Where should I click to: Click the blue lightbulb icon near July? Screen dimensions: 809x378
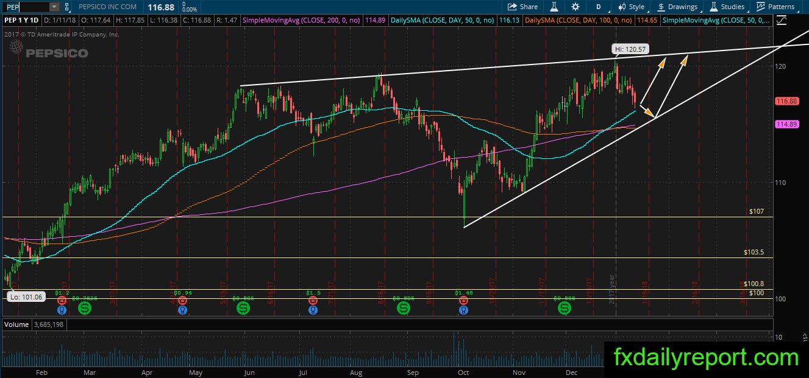click(313, 310)
